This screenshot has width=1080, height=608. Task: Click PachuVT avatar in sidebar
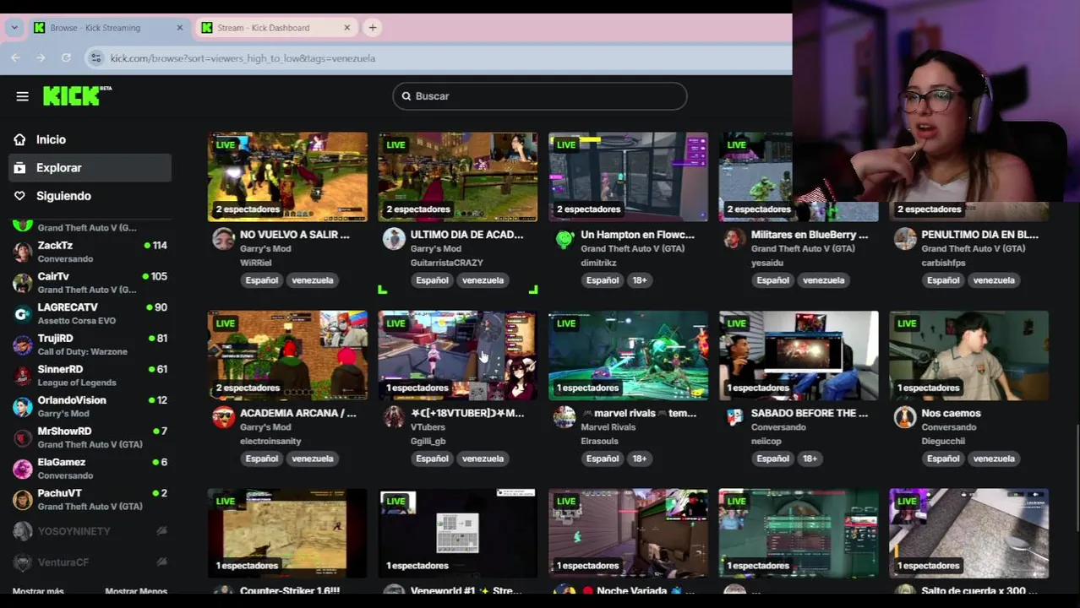pos(23,500)
